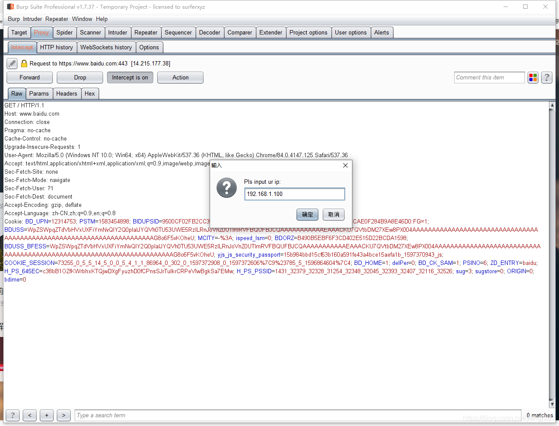Switch to the Extender tab

tap(271, 33)
